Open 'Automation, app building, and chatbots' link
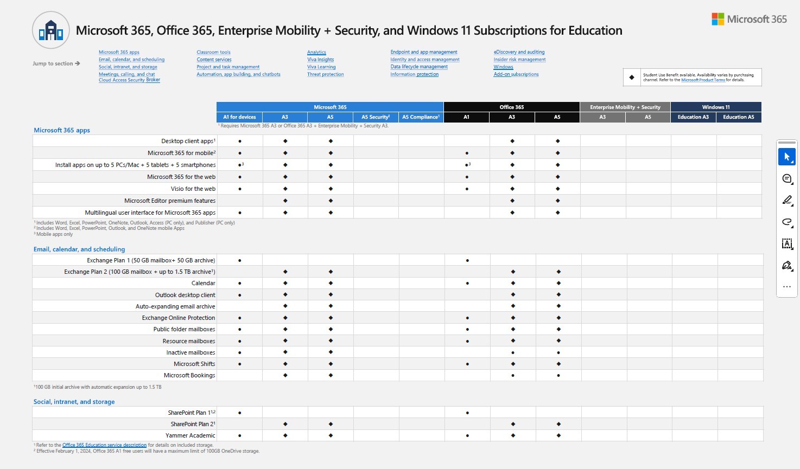Viewport: 800px width, 469px height. pos(238,74)
